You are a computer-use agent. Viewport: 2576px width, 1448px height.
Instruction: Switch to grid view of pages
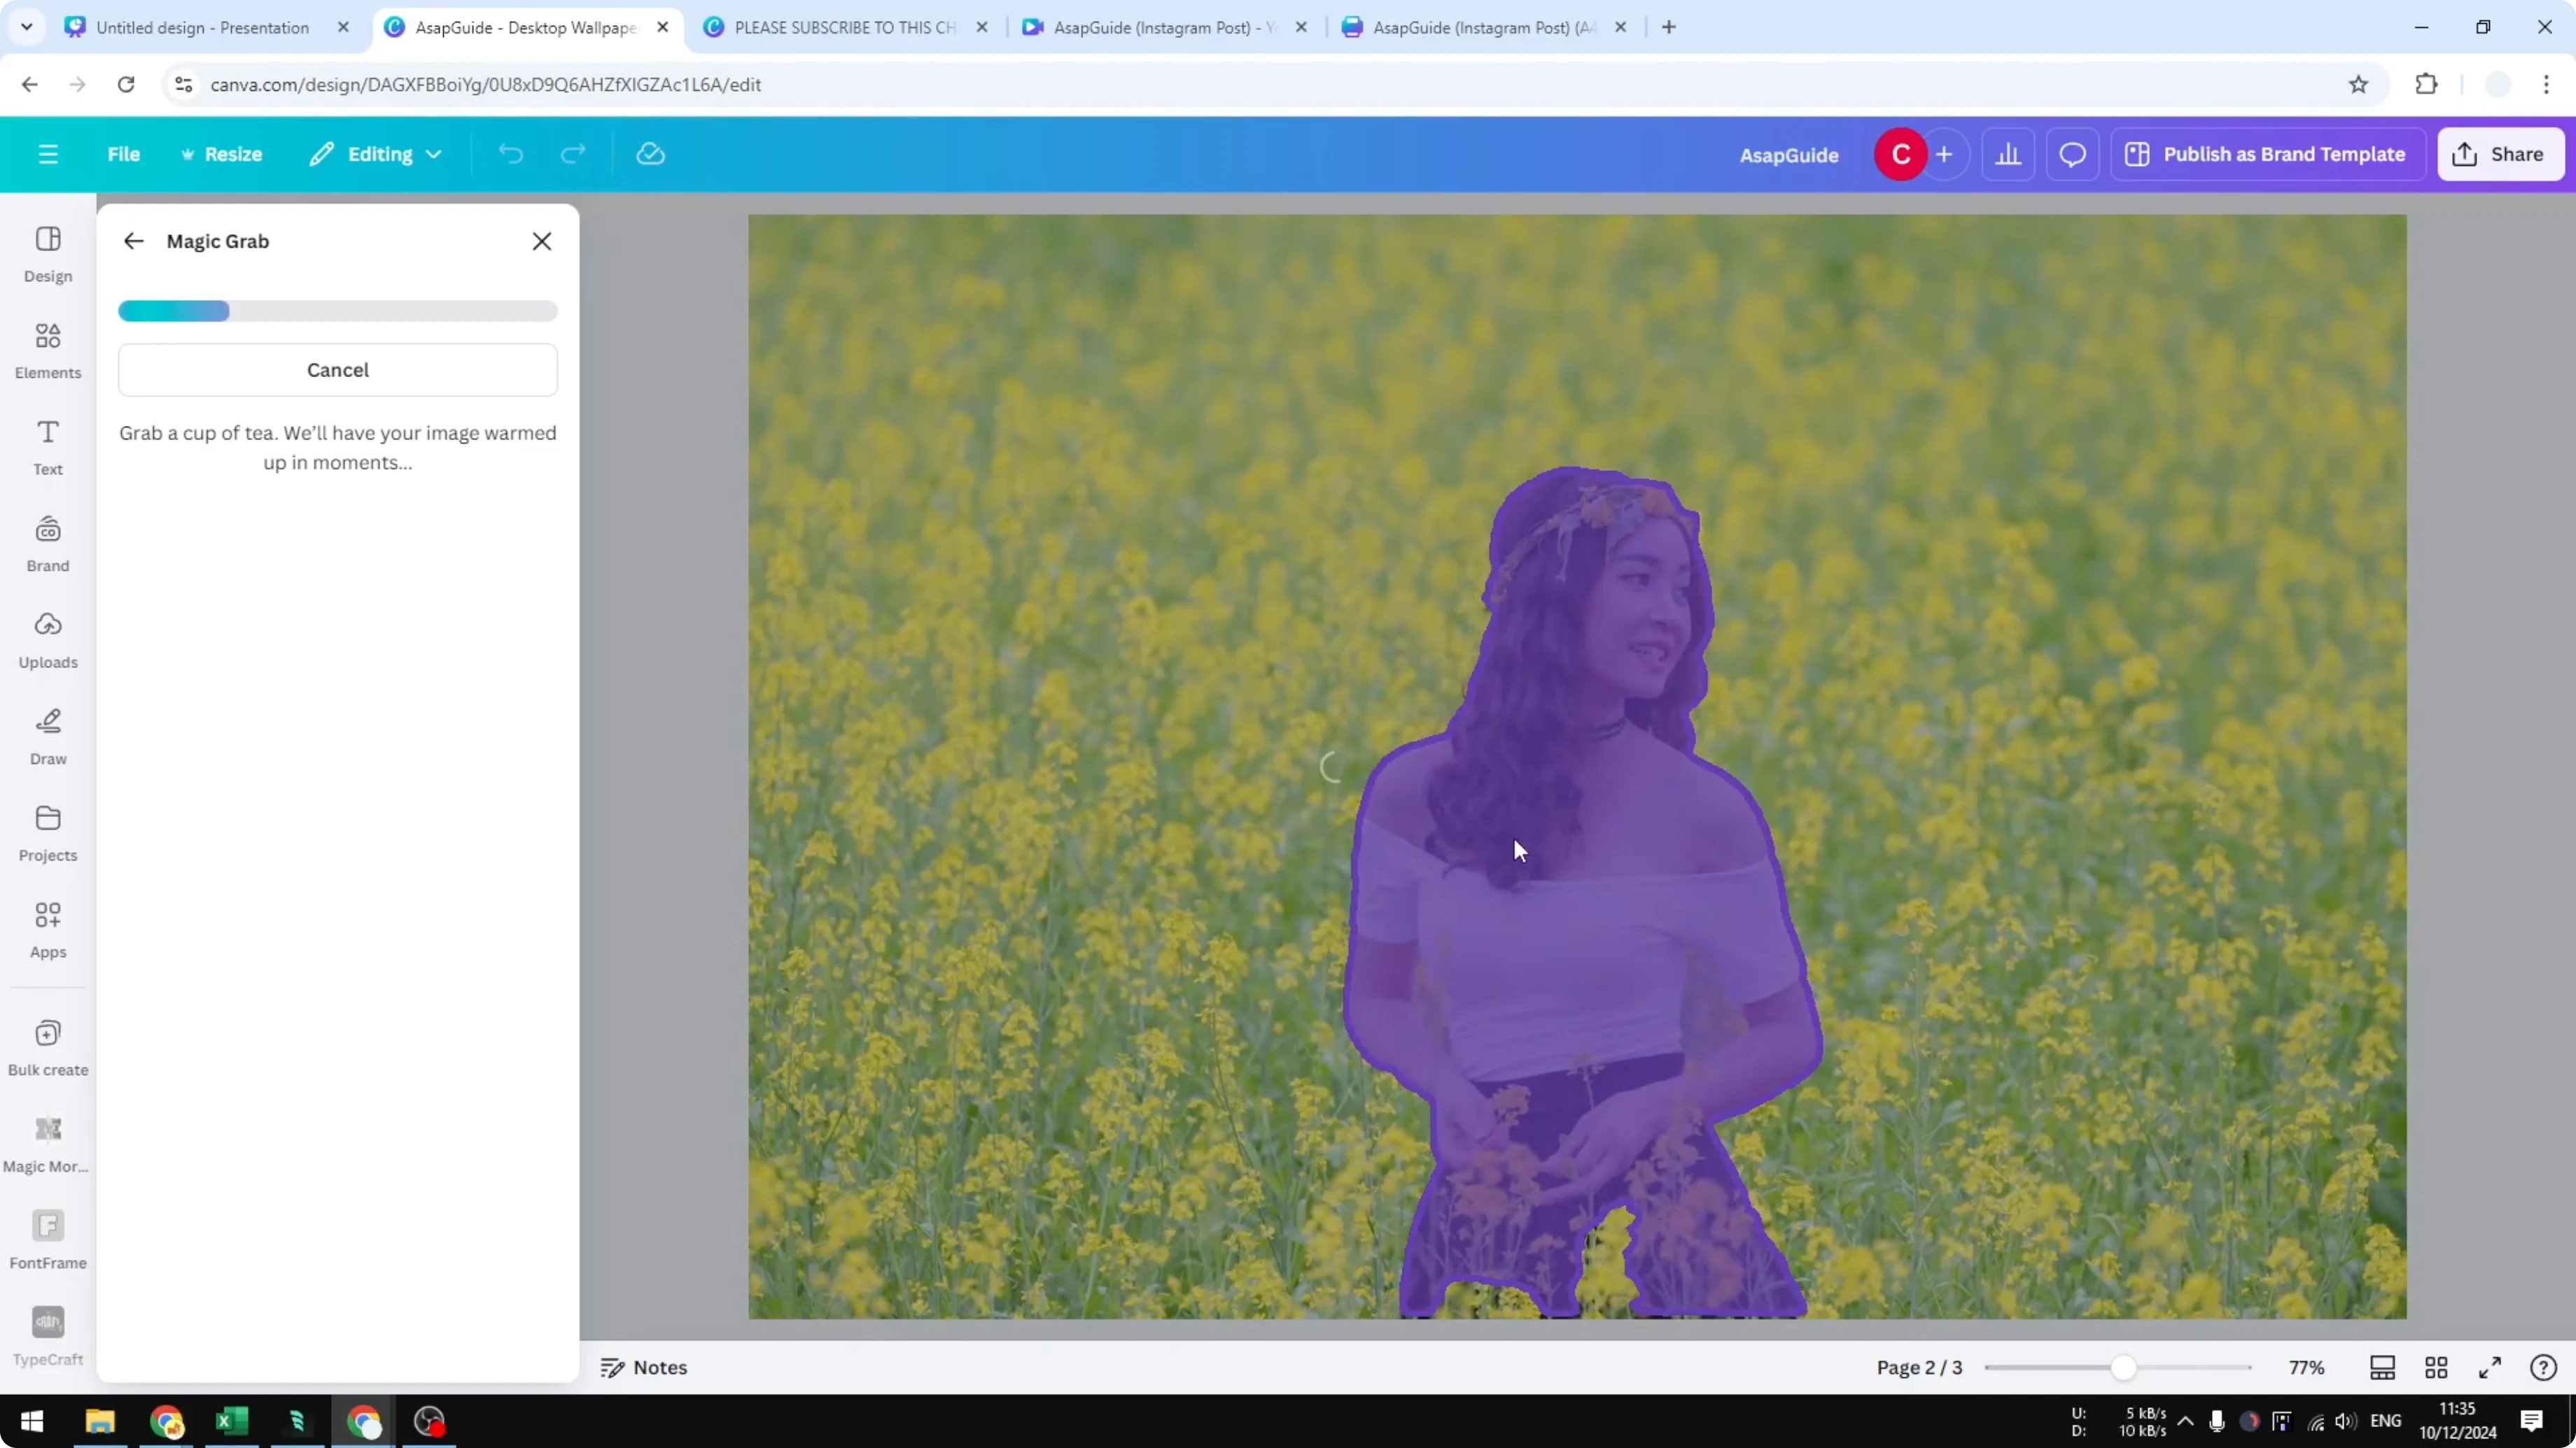tap(2436, 1367)
